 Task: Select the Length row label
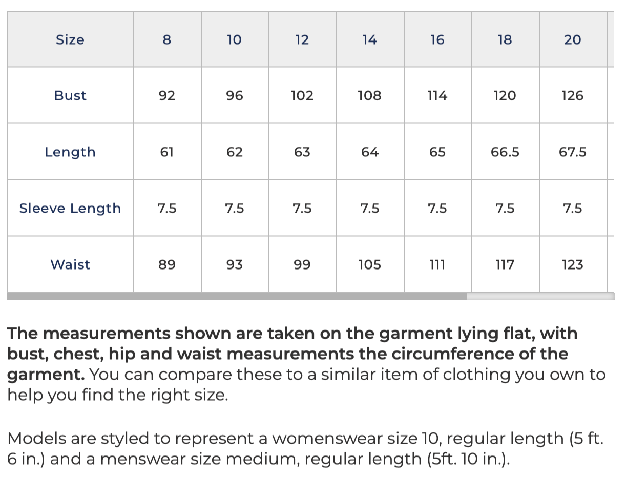[x=71, y=152]
